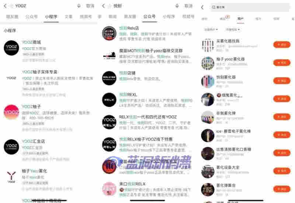This screenshot has width=295, height=203.
Task: Expand the second filter dropdown above the user list
Action: click(232, 29)
